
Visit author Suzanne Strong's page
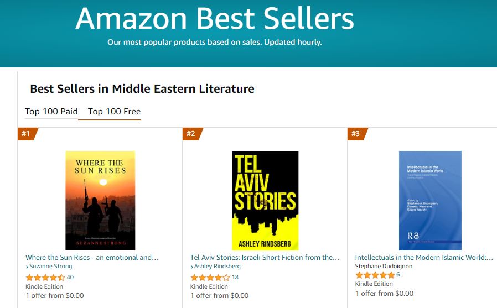point(51,267)
